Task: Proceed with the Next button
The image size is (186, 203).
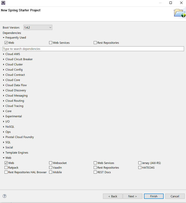Action: point(133,196)
